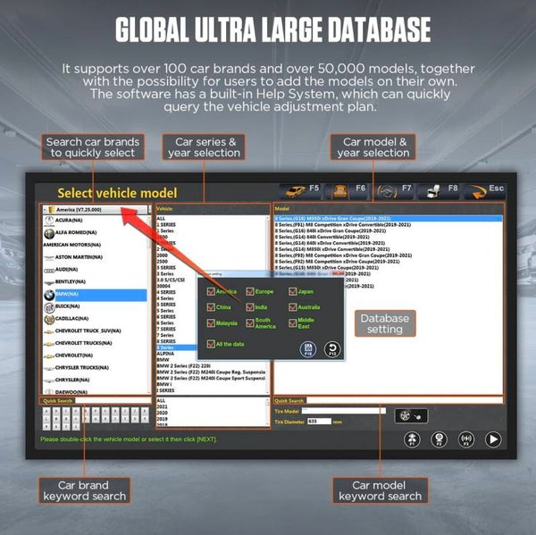Click the F1 round help button
Viewport: 536px width, 535px height.
click(412, 439)
